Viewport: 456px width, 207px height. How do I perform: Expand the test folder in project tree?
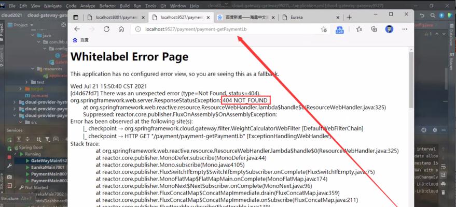pyautogui.click(x=26, y=82)
